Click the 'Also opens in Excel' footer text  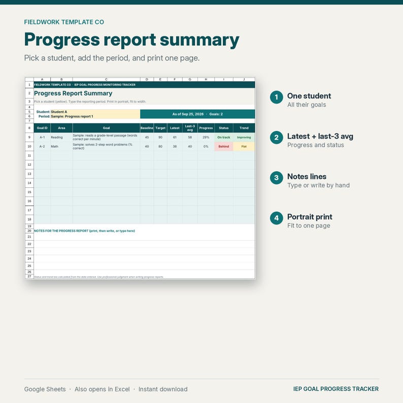point(102,389)
